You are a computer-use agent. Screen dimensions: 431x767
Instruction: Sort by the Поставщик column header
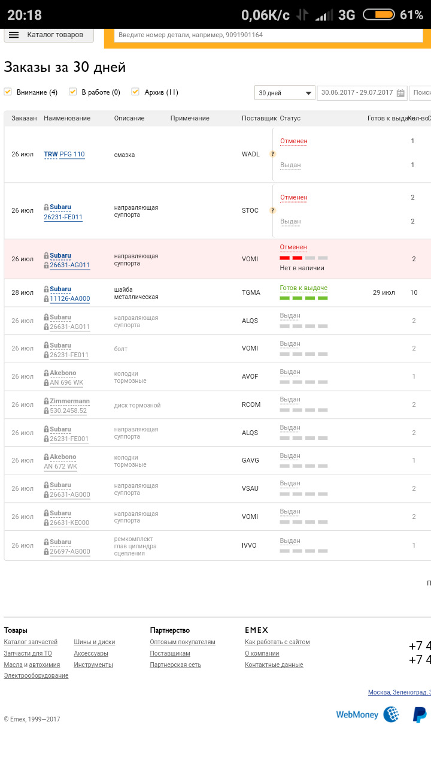tap(259, 119)
